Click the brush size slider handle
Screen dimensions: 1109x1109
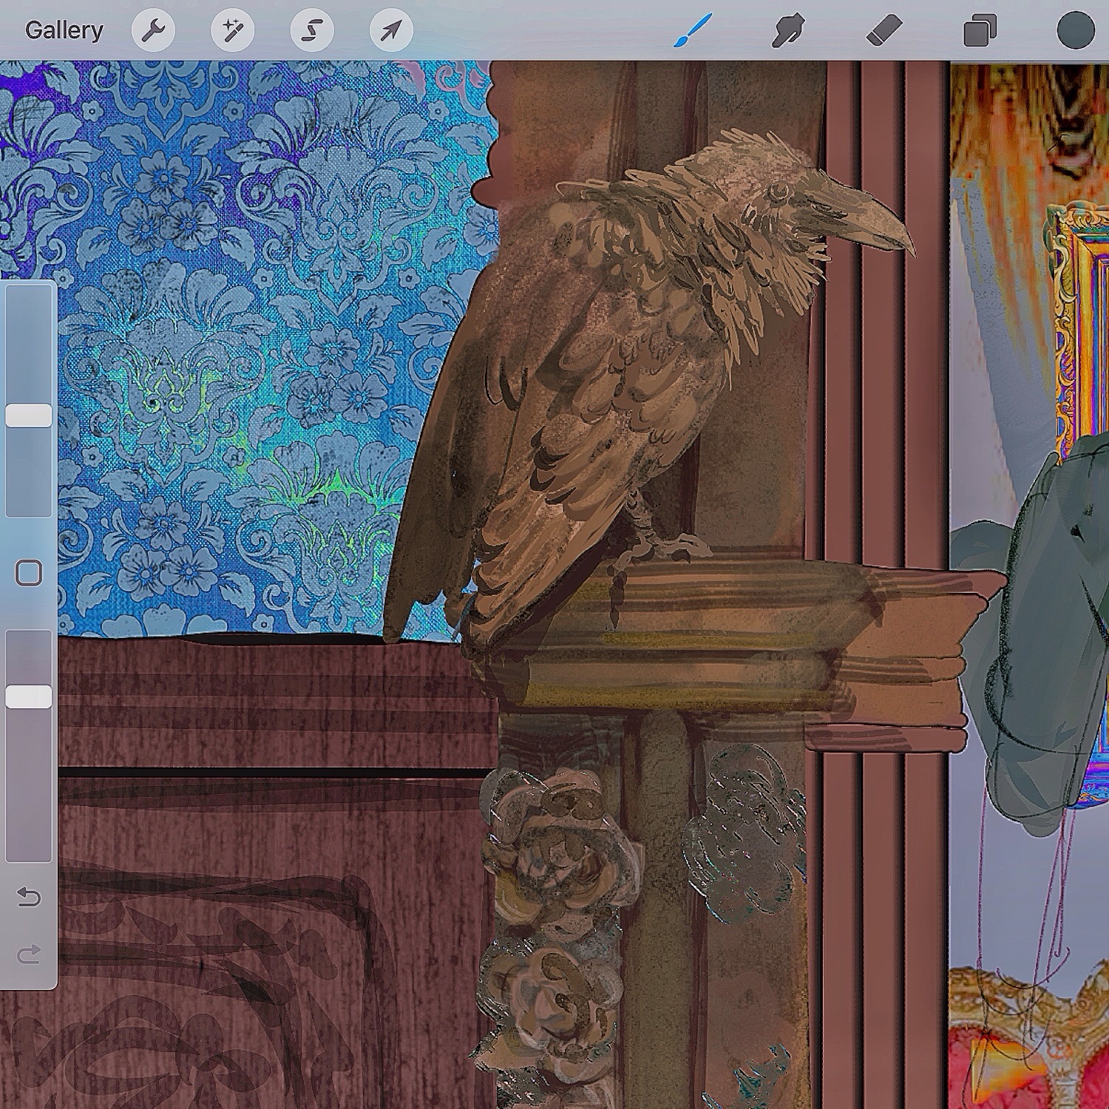coord(29,416)
